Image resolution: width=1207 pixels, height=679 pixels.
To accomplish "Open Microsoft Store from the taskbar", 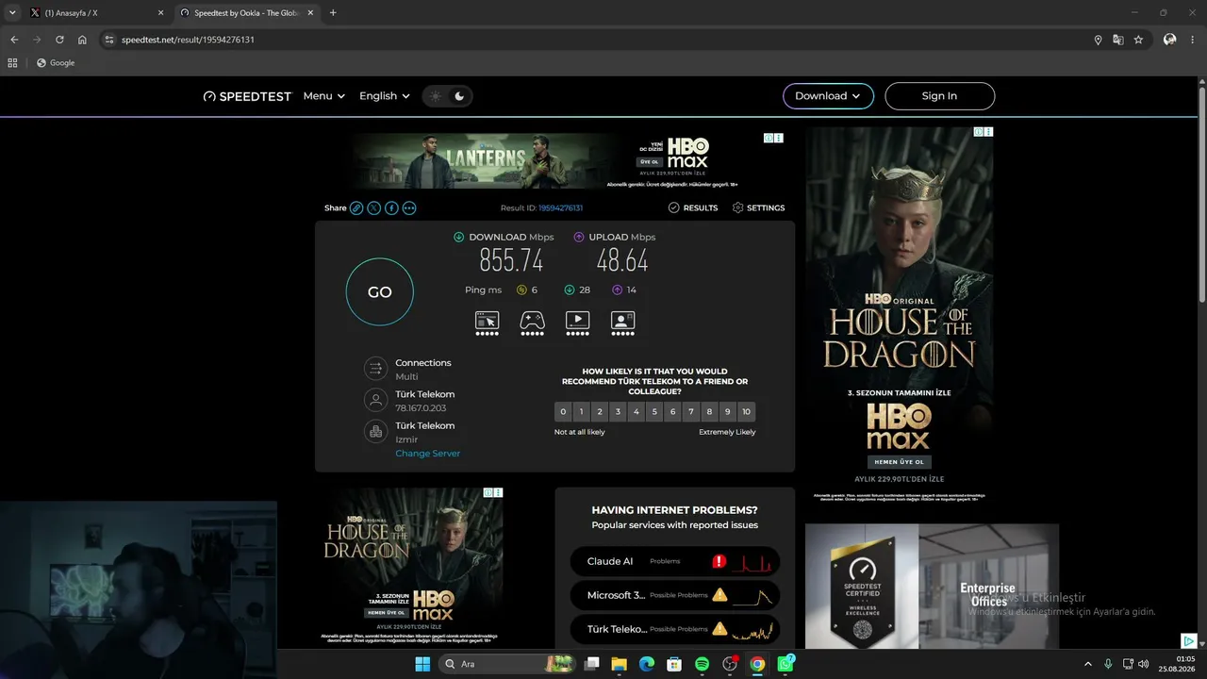I will pyautogui.click(x=674, y=664).
